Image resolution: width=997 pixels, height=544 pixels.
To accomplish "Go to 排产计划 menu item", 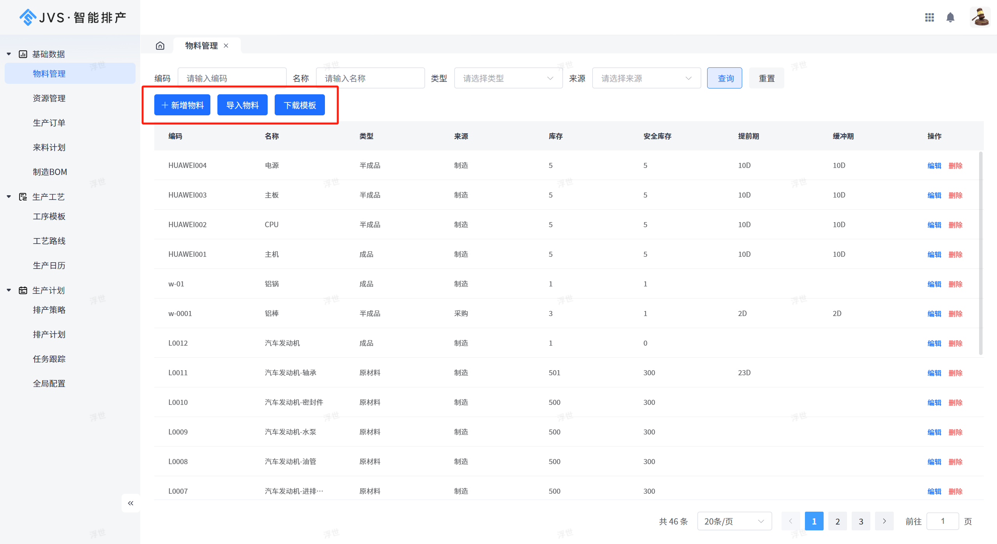I will click(49, 334).
